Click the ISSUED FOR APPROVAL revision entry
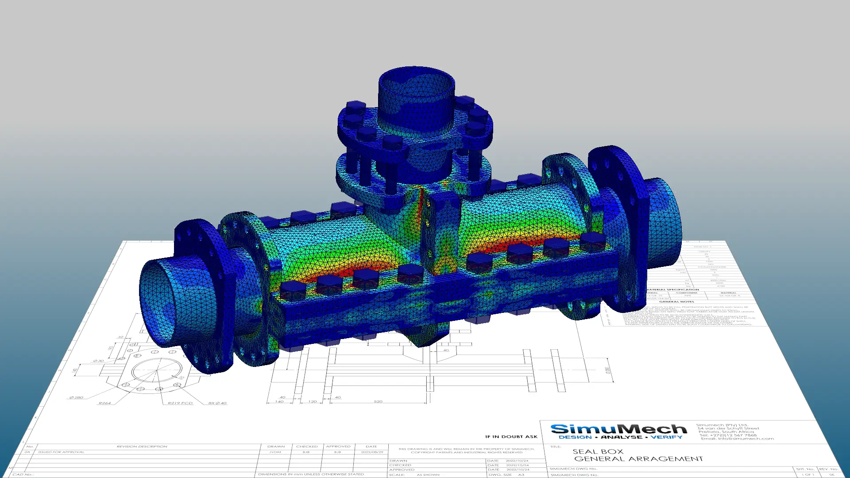850x478 pixels. click(x=61, y=452)
